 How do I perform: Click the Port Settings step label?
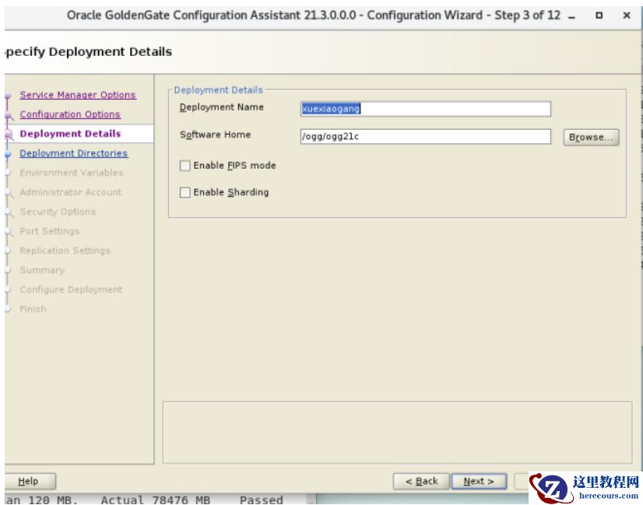coord(49,231)
